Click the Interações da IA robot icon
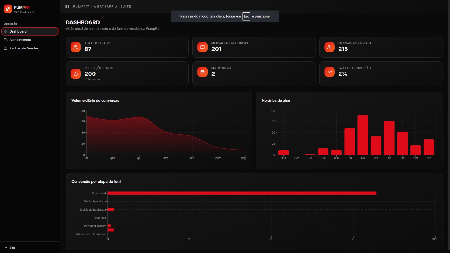The height and width of the screenshot is (253, 450). tap(76, 74)
